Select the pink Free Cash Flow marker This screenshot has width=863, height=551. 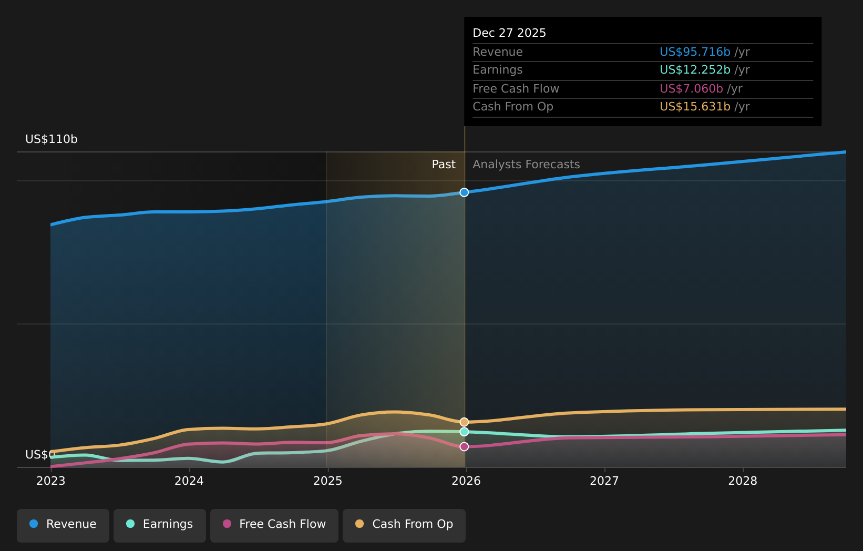[464, 446]
